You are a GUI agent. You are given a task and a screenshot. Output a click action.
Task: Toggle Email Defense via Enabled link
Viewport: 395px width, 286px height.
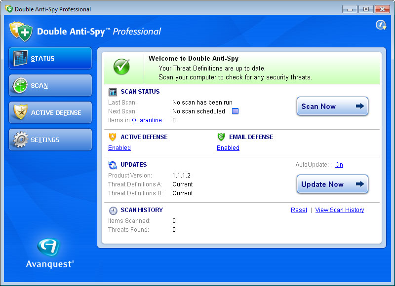(x=228, y=148)
